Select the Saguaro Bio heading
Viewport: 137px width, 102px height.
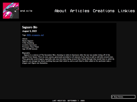[30, 27]
